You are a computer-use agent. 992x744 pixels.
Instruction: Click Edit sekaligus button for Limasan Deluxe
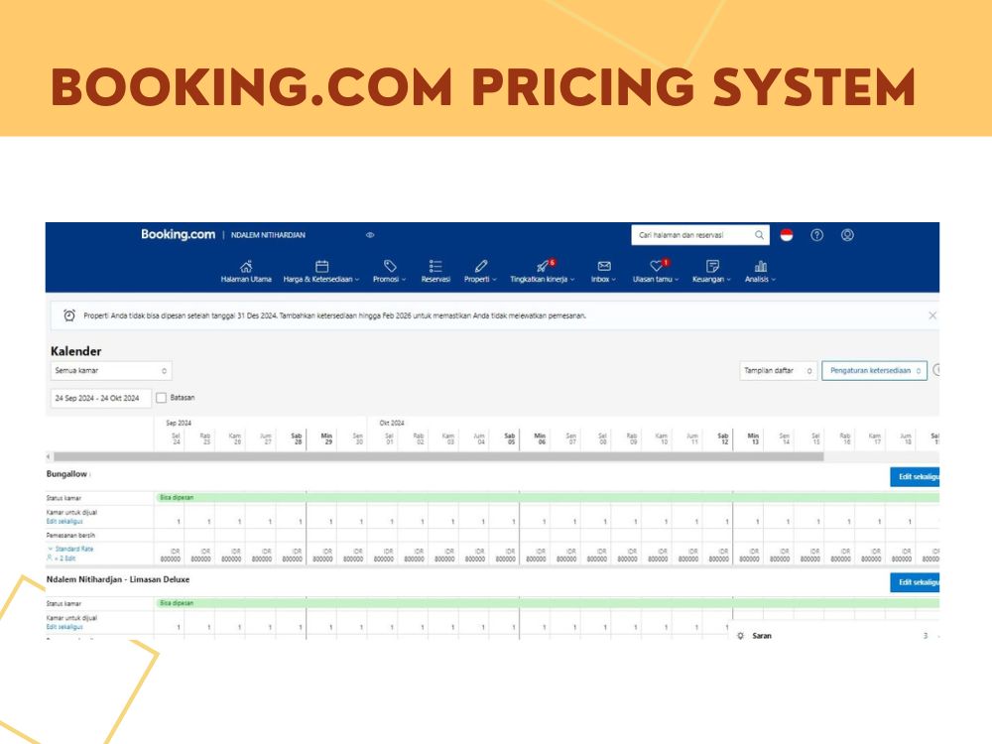(915, 582)
